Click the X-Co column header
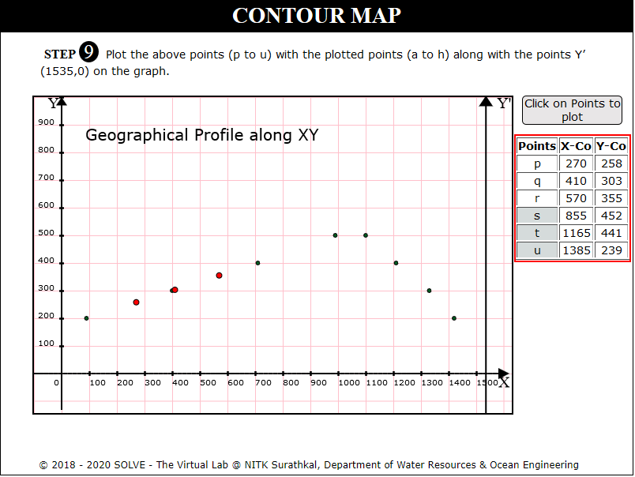Viewport: 635px width, 477px height. (x=576, y=146)
